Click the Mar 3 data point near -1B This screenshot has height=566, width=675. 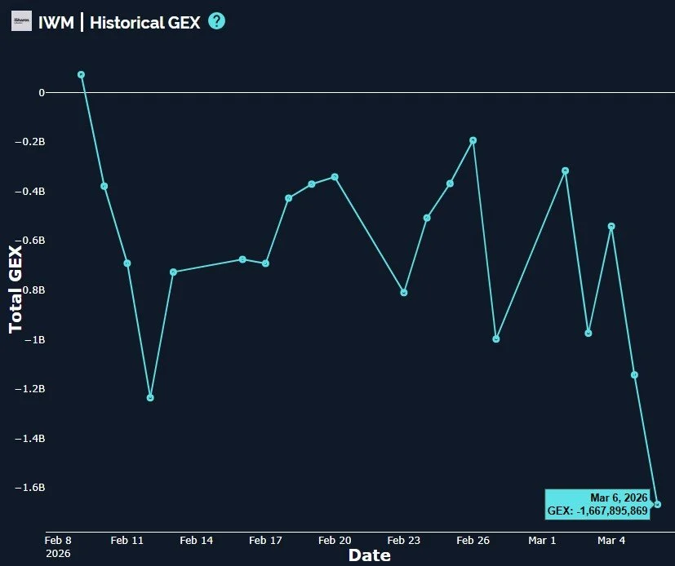coord(588,334)
